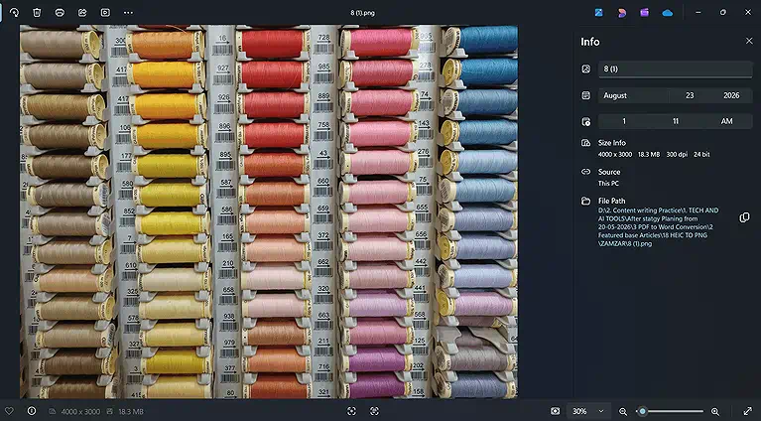Mark photo as favorite with heart icon
The width and height of the screenshot is (761, 421).
[x=9, y=411]
